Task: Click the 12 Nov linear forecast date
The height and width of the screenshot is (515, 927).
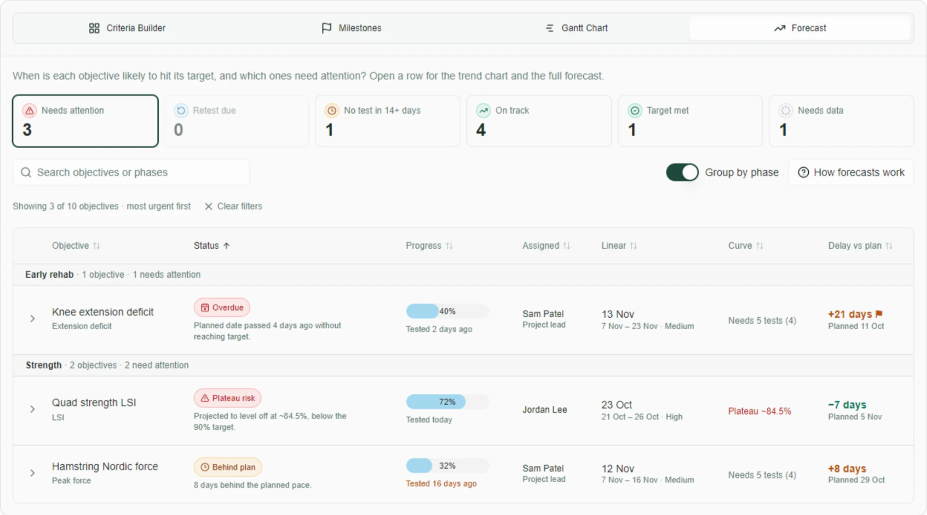Action: tap(618, 469)
